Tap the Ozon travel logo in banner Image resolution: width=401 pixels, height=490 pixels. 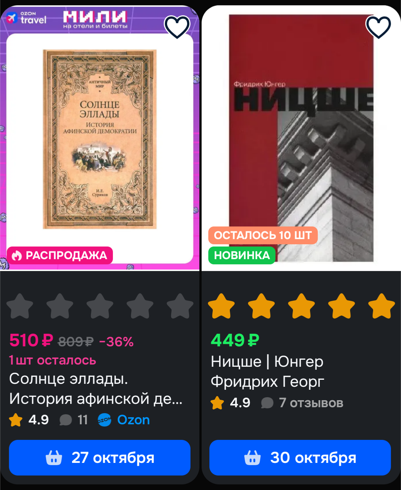click(x=26, y=18)
